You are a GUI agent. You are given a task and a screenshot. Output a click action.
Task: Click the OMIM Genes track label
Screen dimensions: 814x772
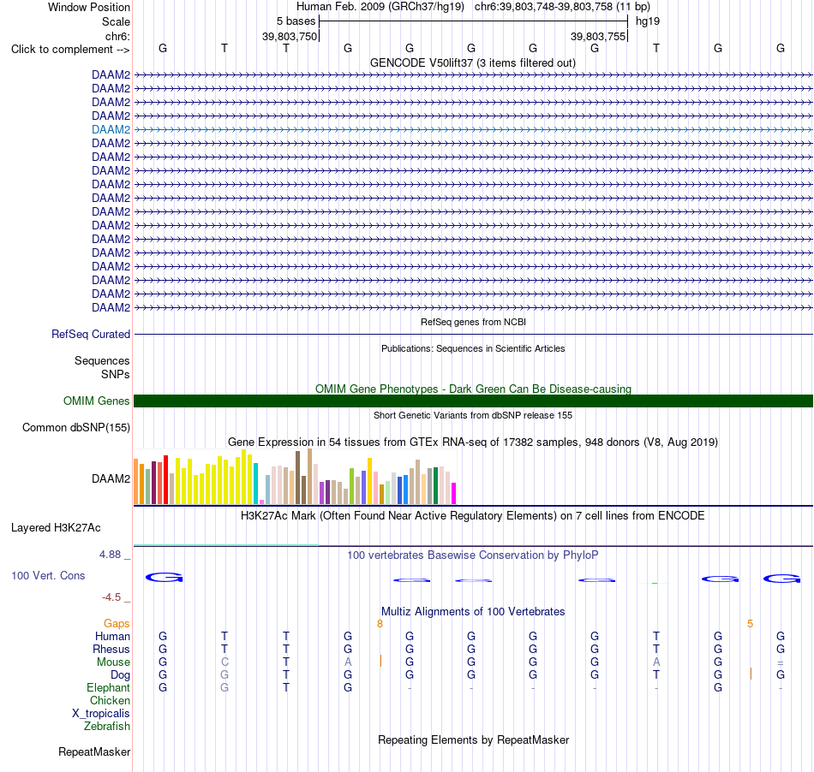tap(96, 401)
